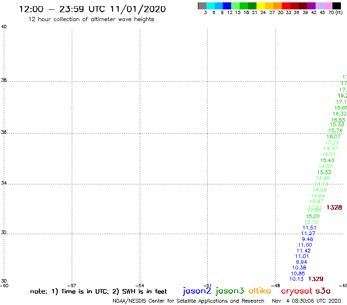Select the cryosat satellite label
The height and width of the screenshot is (305, 347).
coord(296,291)
